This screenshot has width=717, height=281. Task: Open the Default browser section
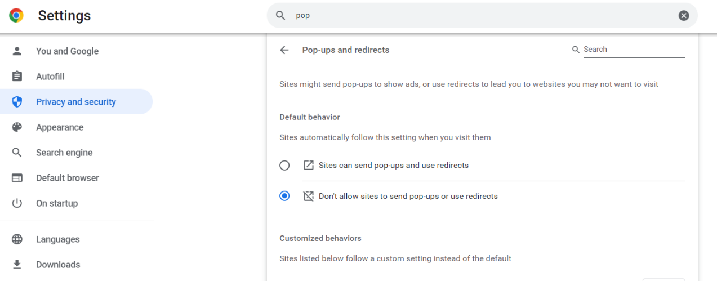click(x=77, y=178)
